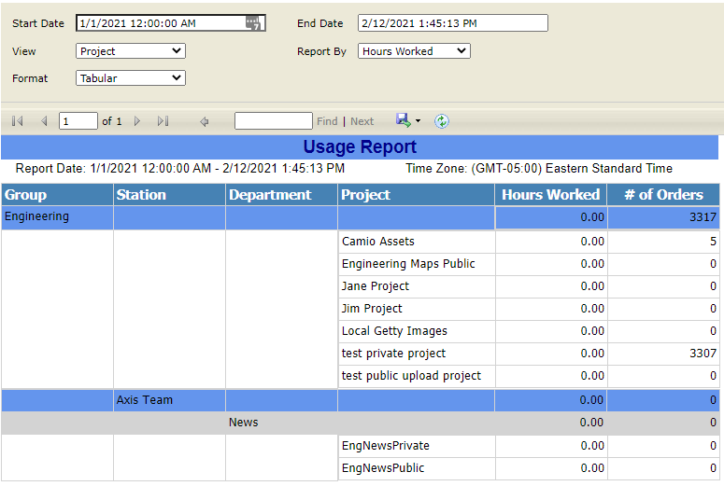
Task: Expand the Format dropdown set to Tabular
Action: point(130,78)
